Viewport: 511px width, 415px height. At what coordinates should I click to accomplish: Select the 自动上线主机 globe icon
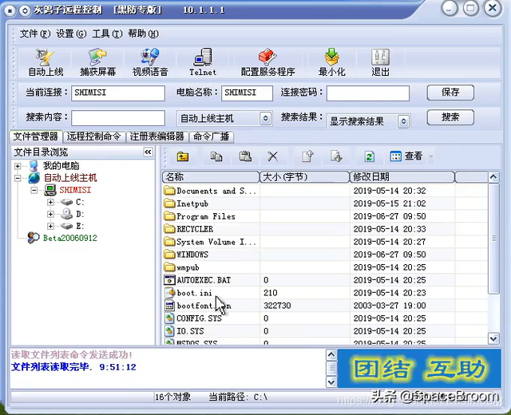[x=34, y=178]
